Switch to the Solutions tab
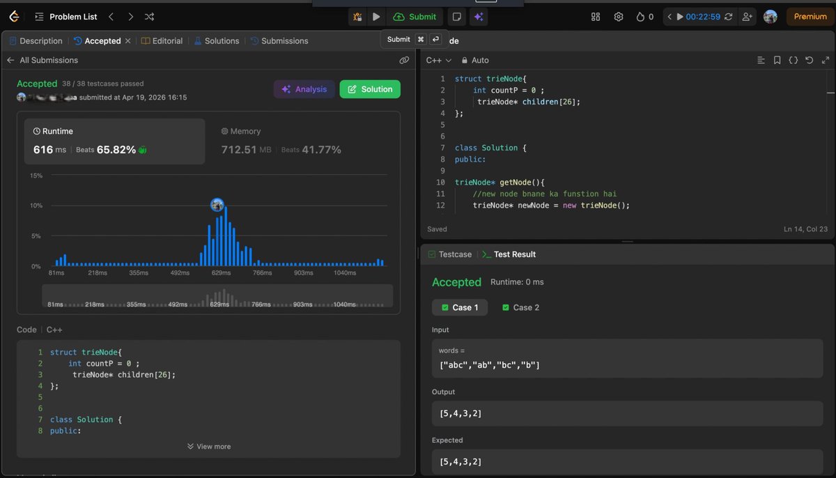836x478 pixels. click(217, 41)
